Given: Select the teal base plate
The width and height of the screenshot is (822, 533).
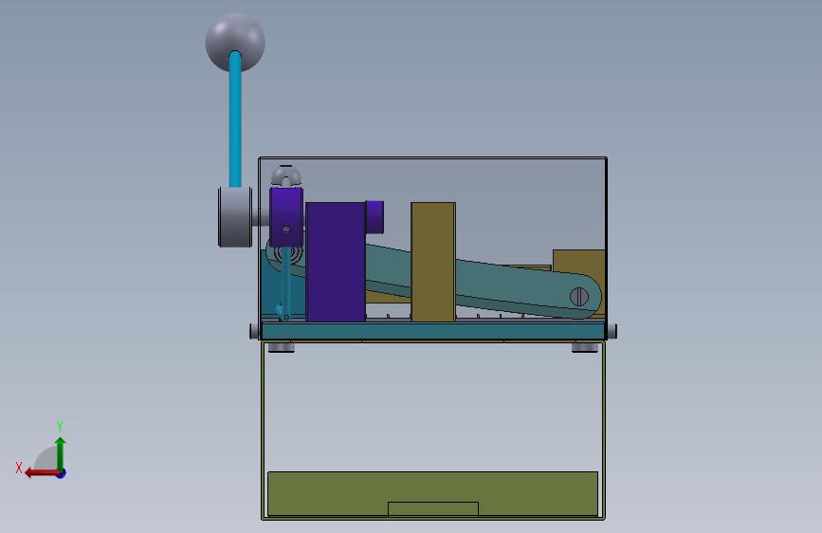Looking at the screenshot, I should tap(433, 331).
